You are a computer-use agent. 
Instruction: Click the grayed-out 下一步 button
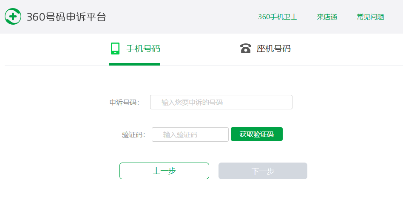pos(263,171)
